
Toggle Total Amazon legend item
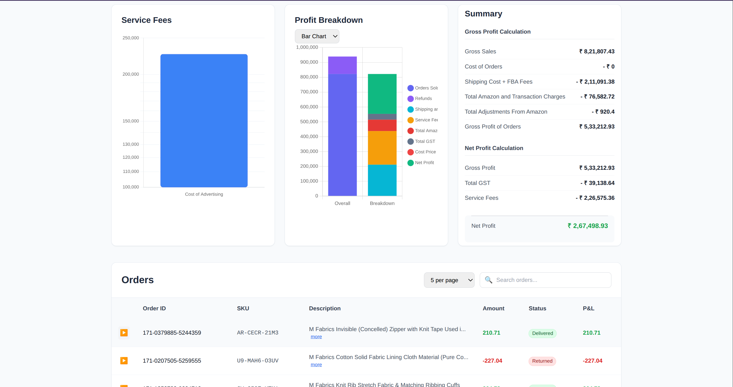pyautogui.click(x=423, y=131)
